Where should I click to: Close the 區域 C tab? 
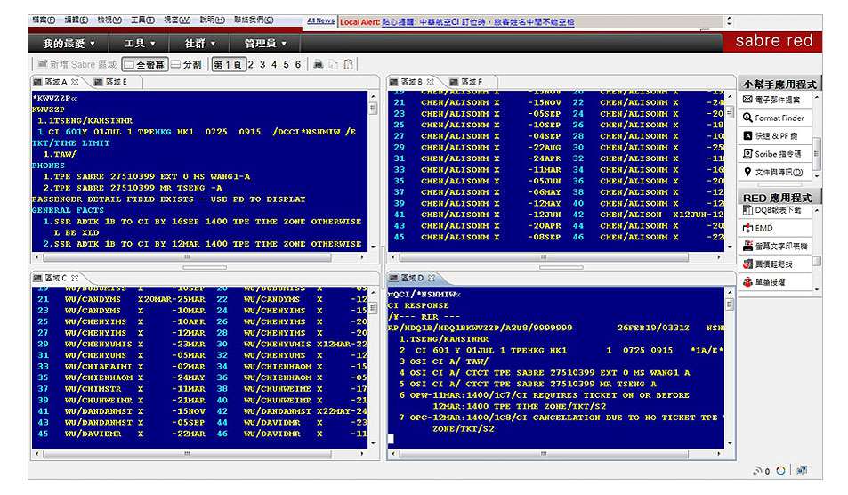(x=75, y=278)
